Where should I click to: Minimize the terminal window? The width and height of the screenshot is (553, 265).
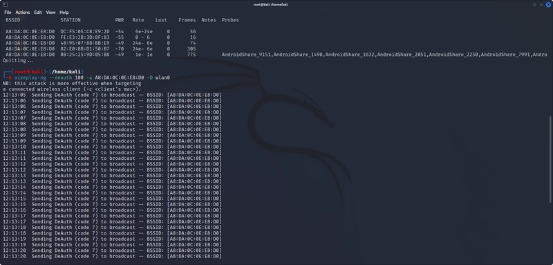point(534,5)
